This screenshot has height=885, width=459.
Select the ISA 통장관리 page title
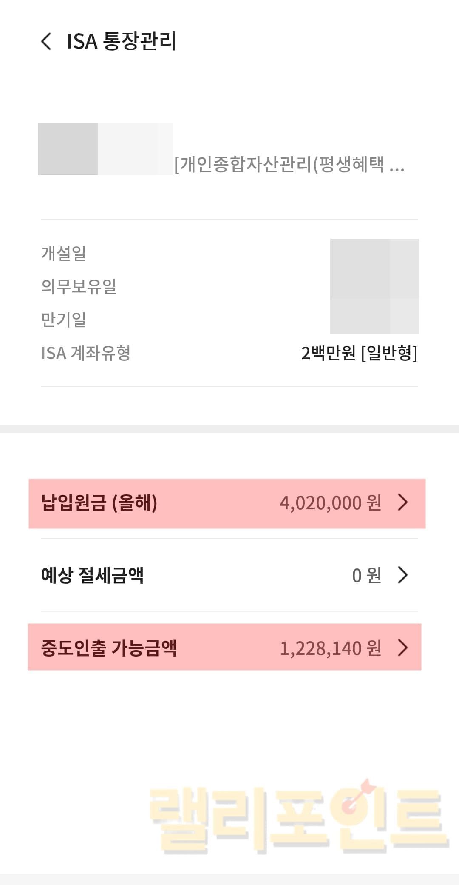point(122,41)
